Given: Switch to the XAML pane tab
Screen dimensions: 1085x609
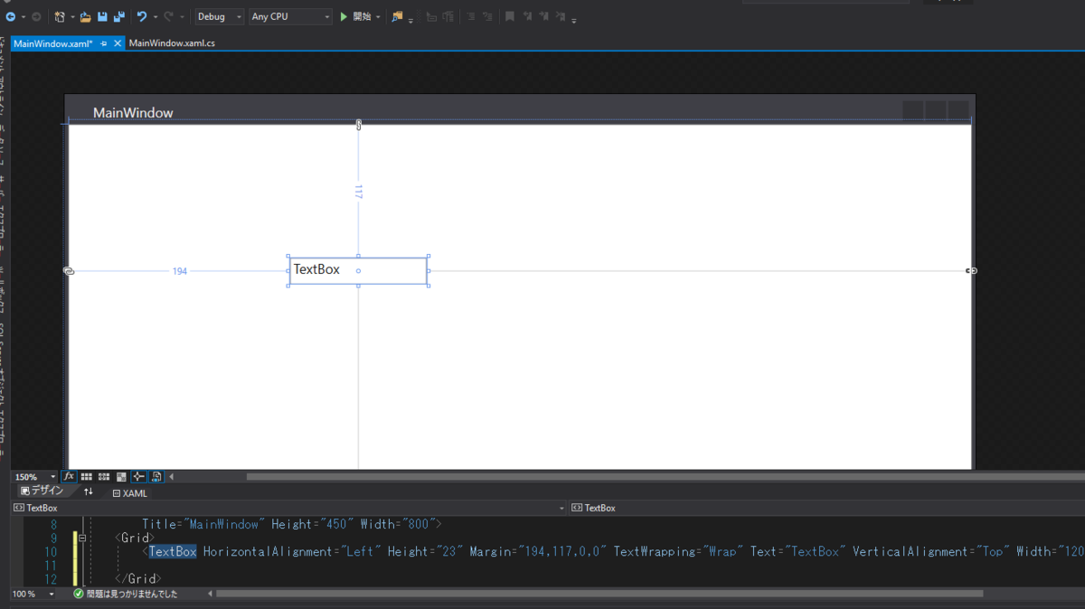Looking at the screenshot, I should tap(130, 493).
